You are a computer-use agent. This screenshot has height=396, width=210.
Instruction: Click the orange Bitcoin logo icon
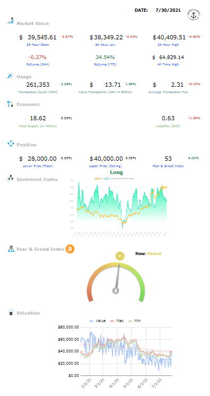point(70,249)
